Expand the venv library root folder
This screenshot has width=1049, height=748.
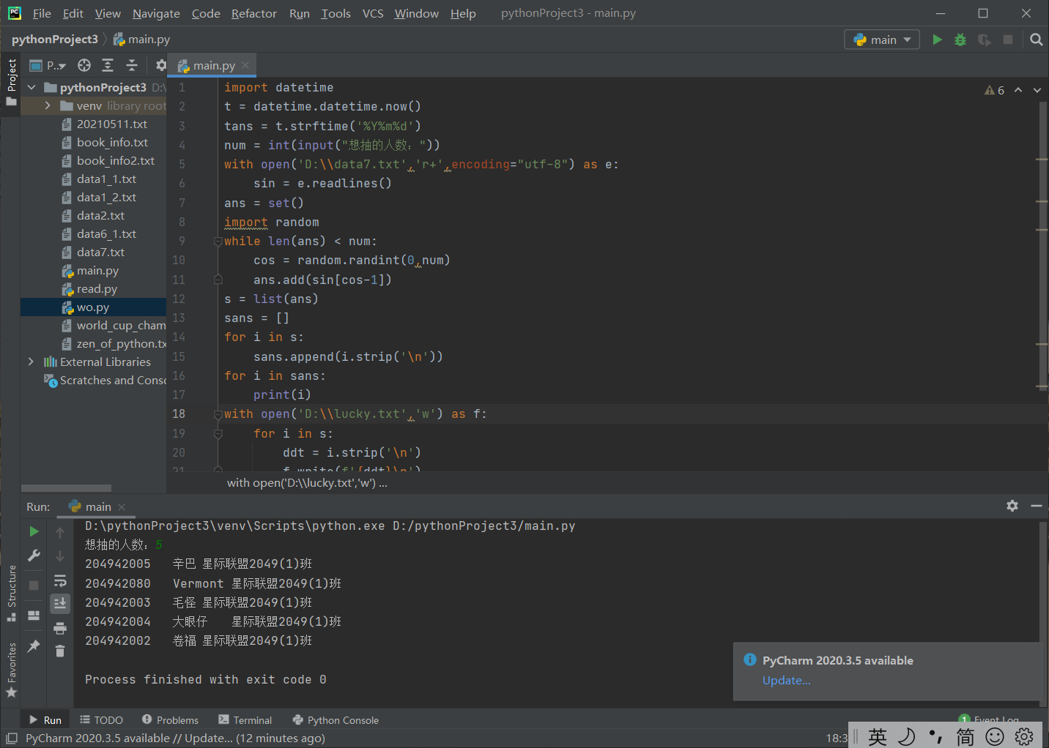click(x=48, y=105)
